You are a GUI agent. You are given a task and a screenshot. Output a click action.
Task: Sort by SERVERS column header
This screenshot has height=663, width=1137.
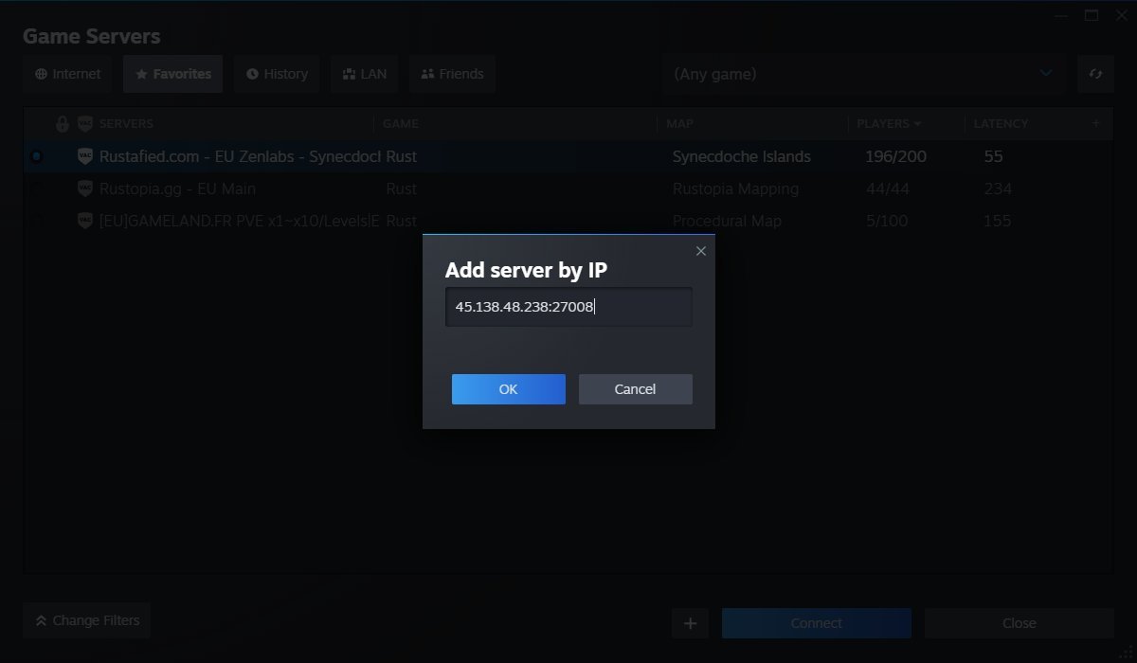[x=126, y=124]
